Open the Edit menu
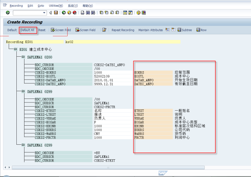 (30, 6)
